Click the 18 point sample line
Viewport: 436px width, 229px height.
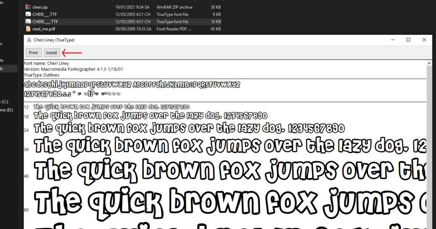[150, 116]
